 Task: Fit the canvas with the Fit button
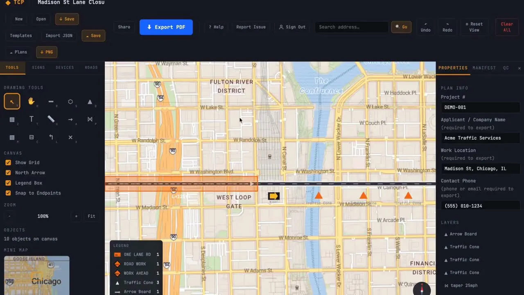[x=92, y=216]
